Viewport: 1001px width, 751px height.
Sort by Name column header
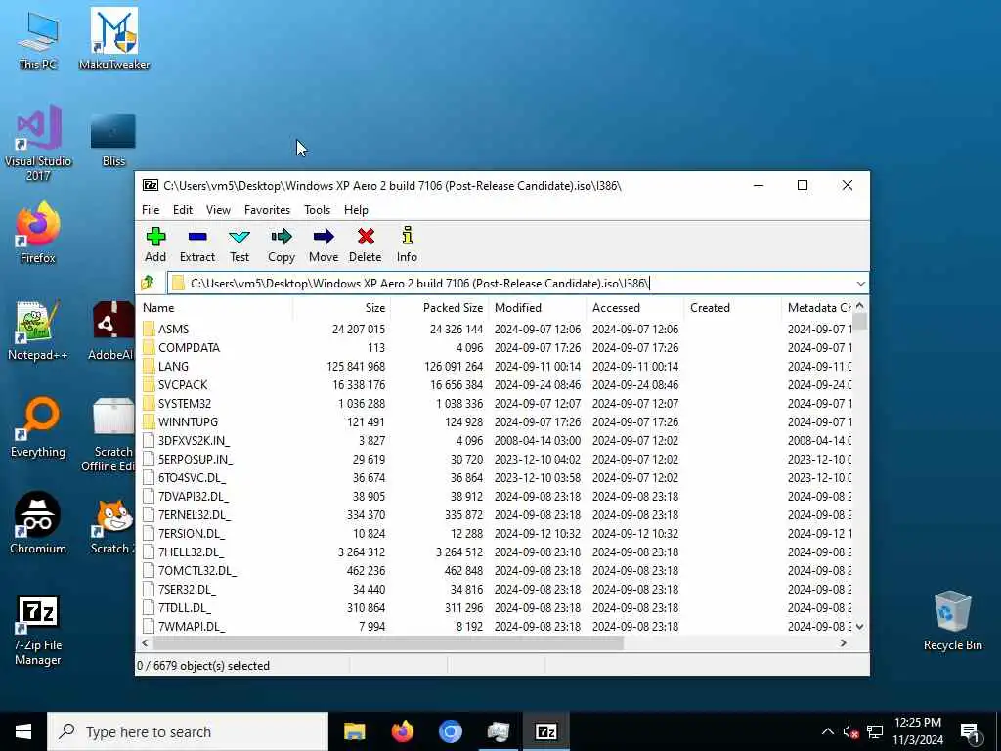tap(214, 308)
